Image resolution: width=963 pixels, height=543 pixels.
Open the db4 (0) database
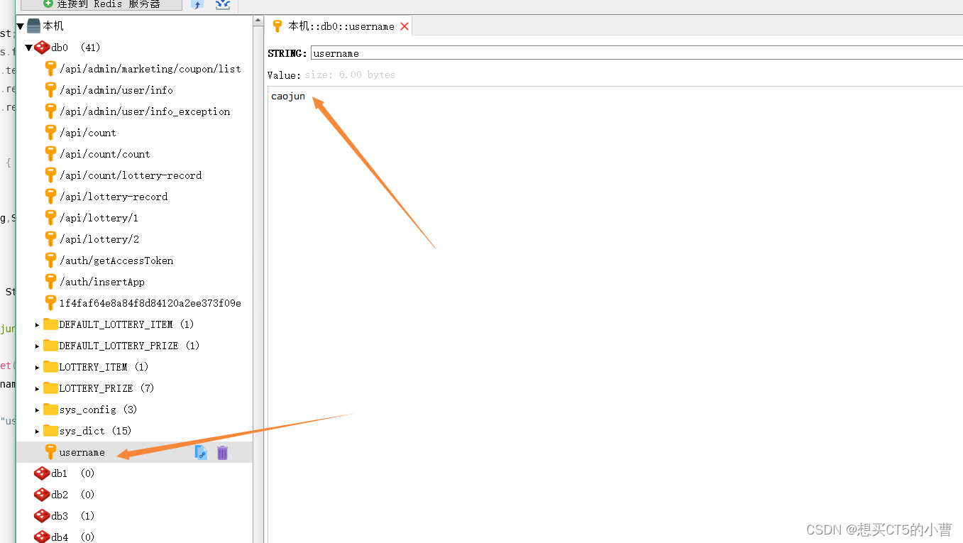pos(72,537)
